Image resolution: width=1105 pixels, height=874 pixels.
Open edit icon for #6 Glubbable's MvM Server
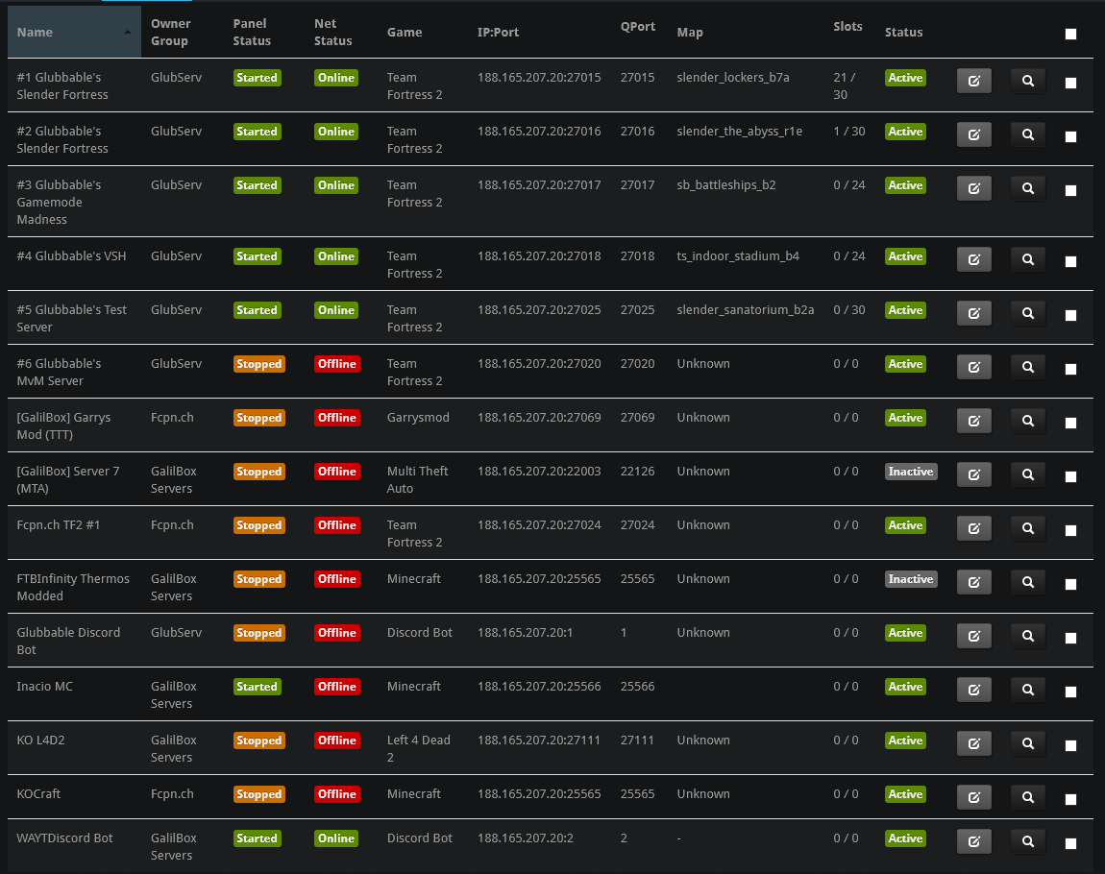click(974, 367)
